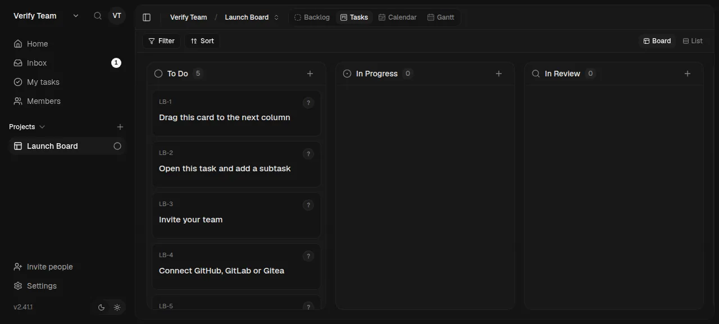Switch to the Backlog tab
Screen dimensions: 719x324
tap(312, 17)
